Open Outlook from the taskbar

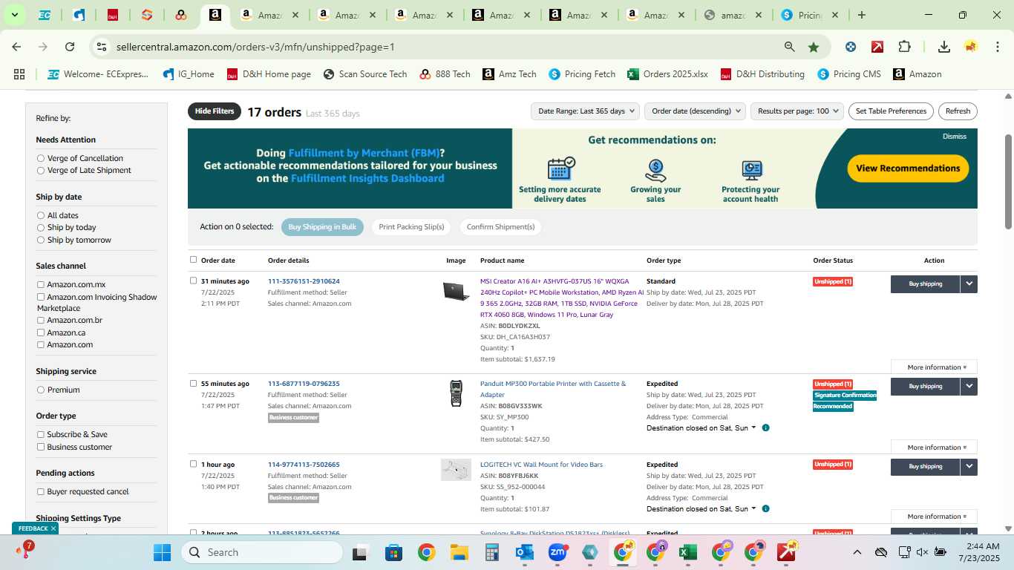tap(525, 552)
